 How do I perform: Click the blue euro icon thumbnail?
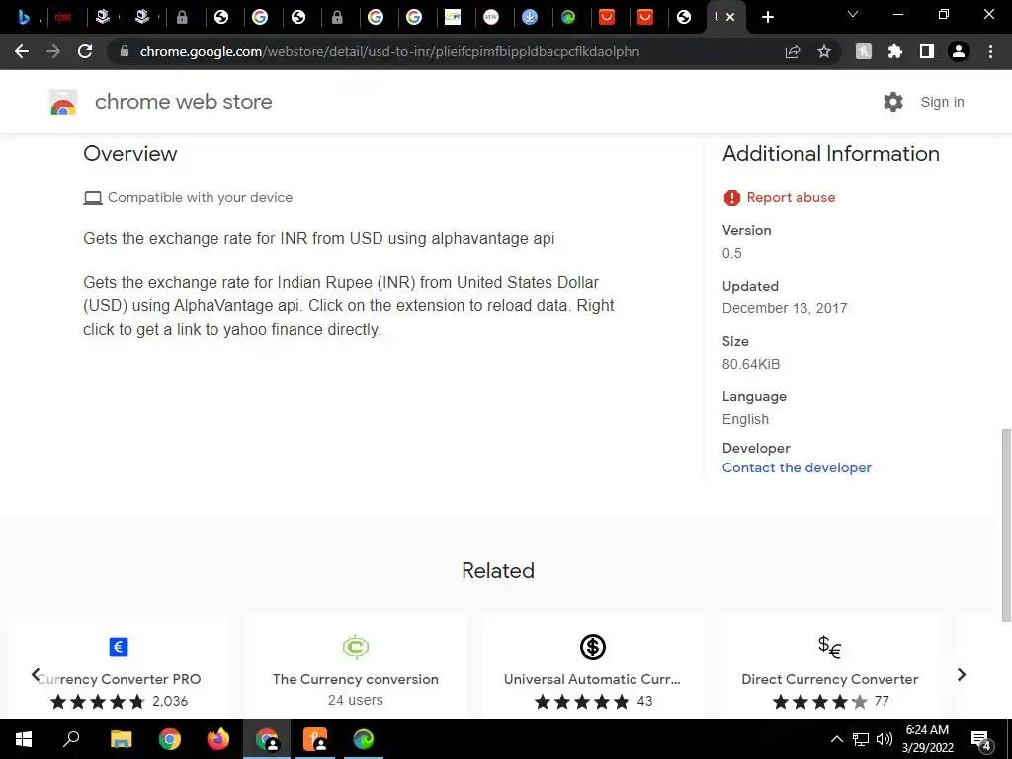click(119, 646)
